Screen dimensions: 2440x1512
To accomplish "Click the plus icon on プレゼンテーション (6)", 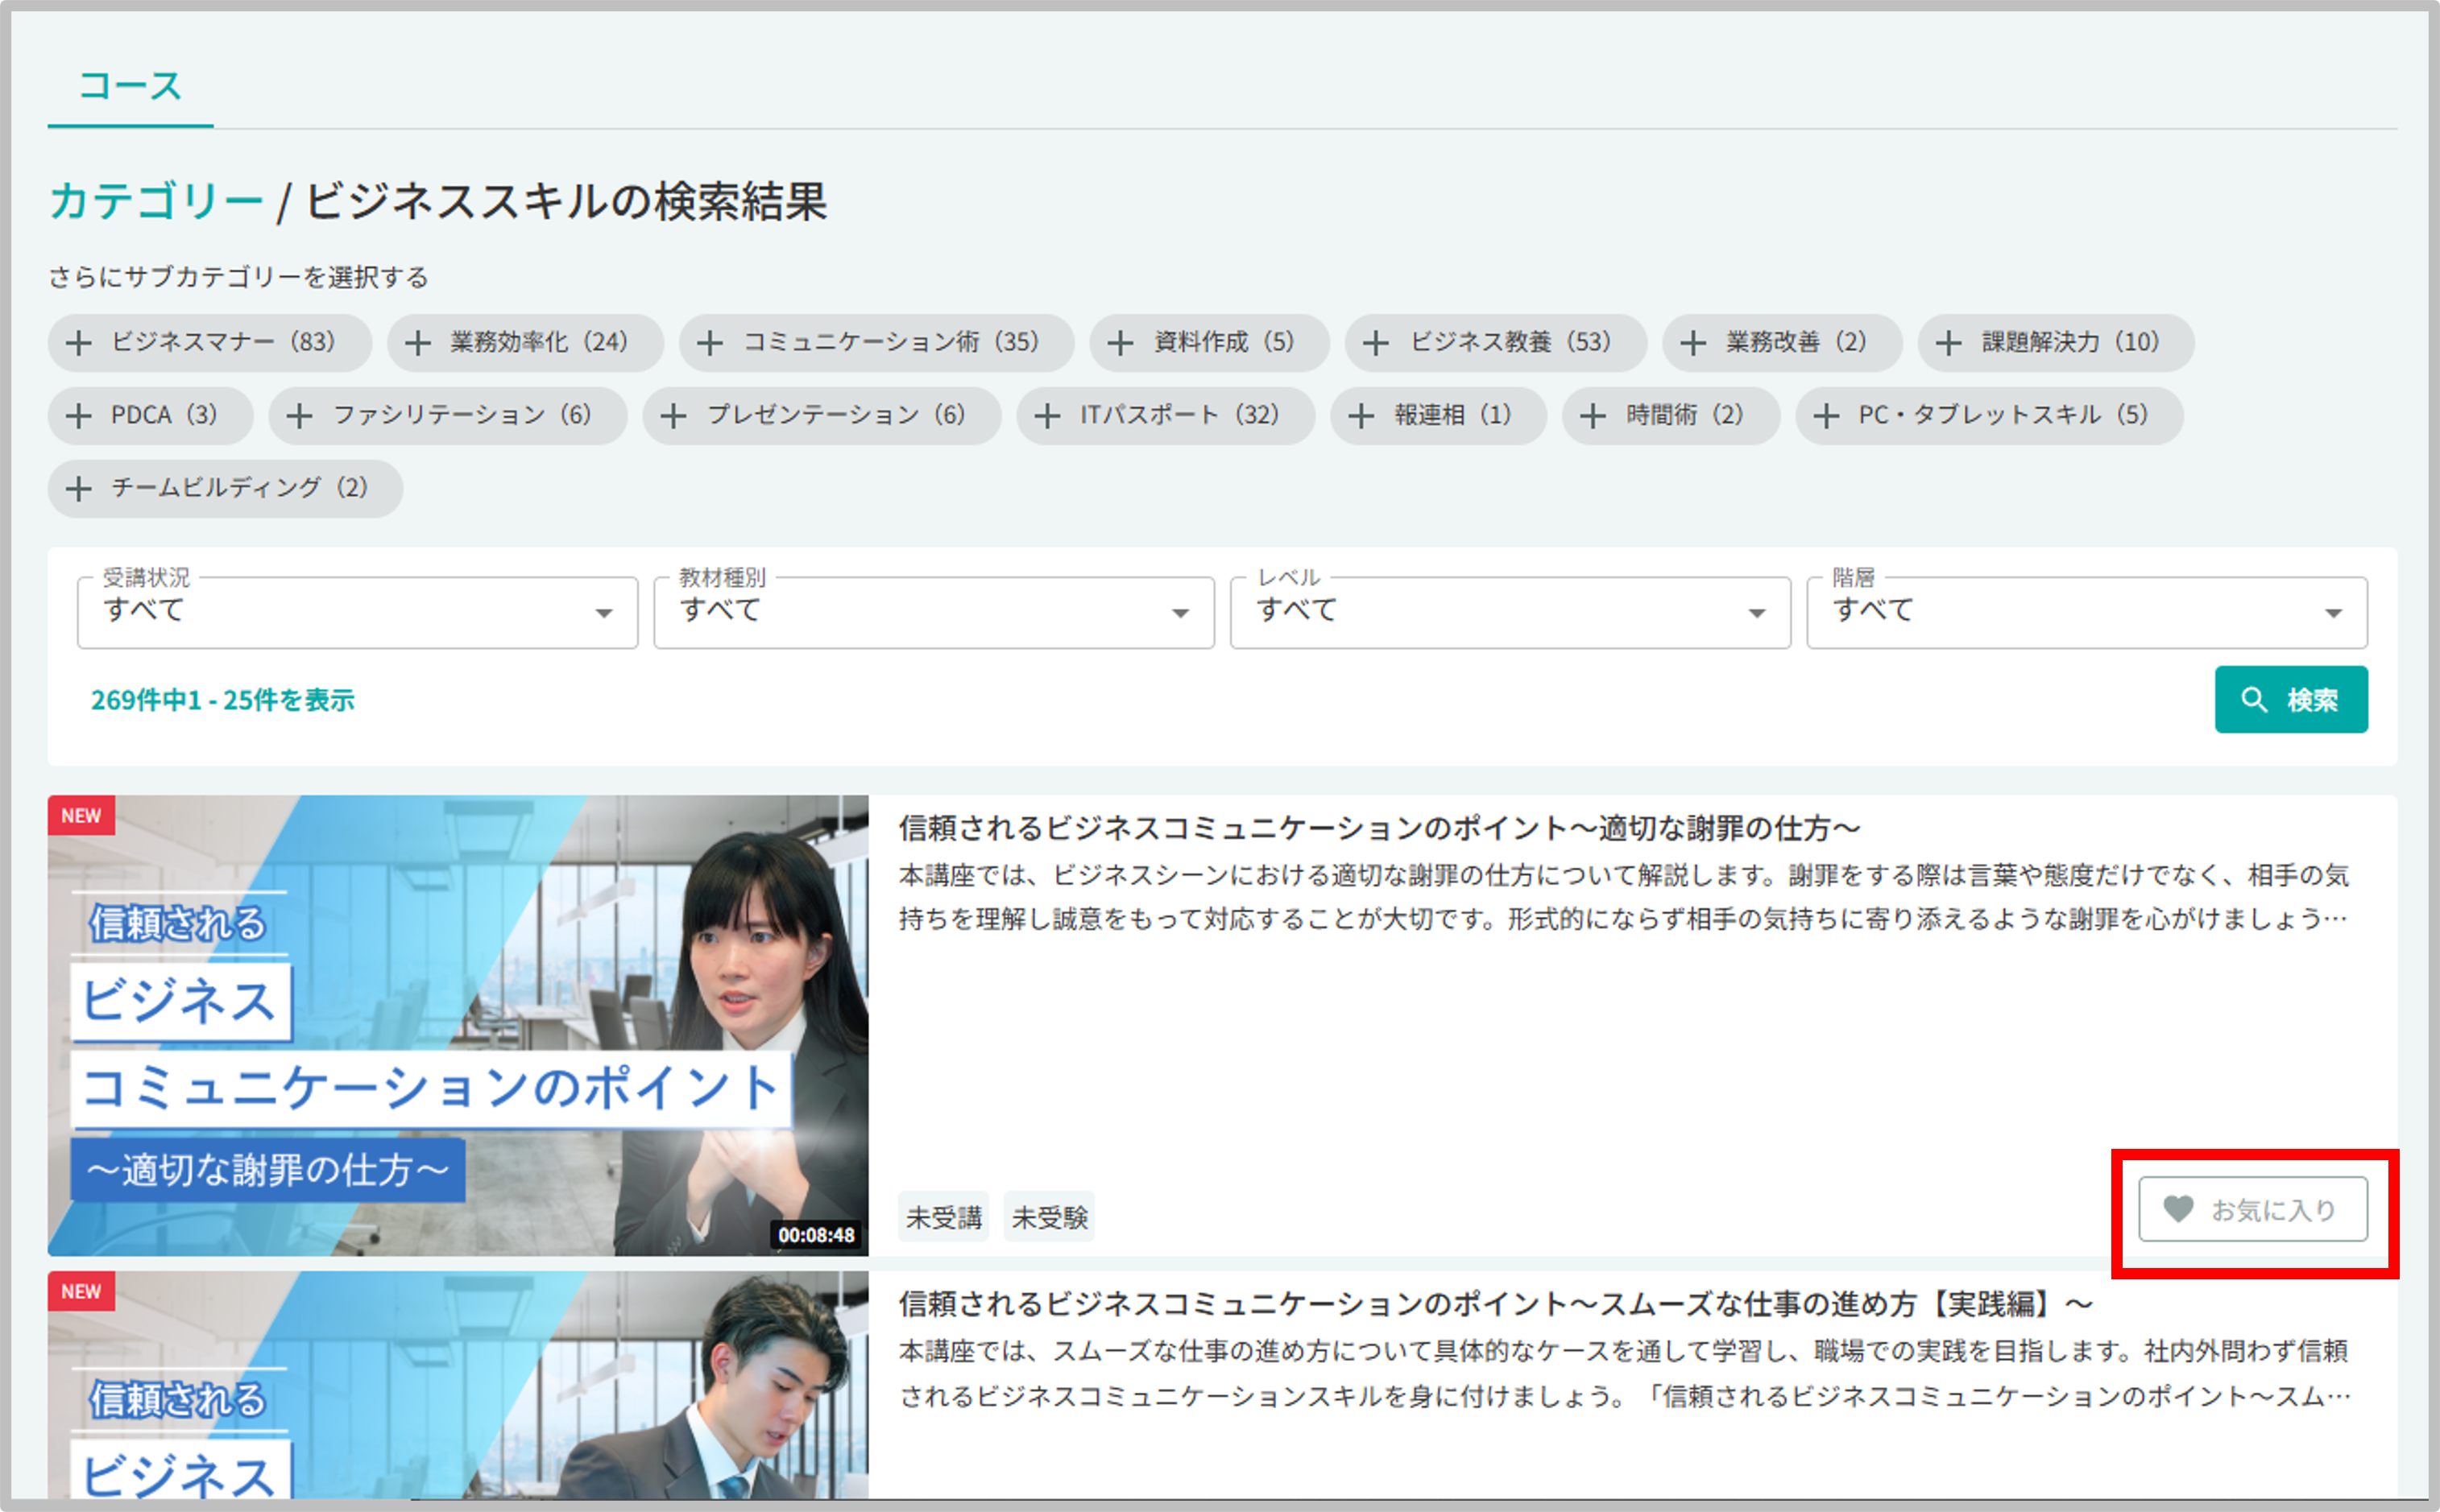I will click(673, 416).
